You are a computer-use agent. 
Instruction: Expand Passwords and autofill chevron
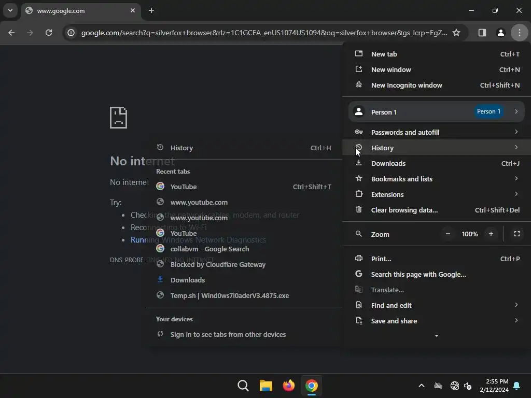[516, 132]
